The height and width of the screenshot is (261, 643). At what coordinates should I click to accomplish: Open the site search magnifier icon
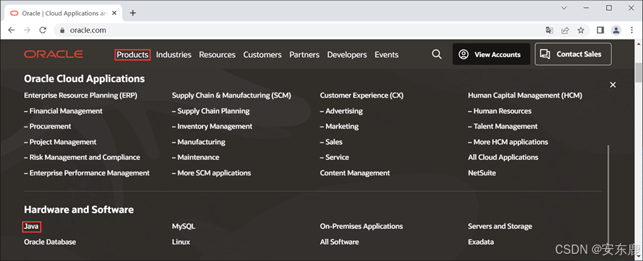tap(437, 54)
